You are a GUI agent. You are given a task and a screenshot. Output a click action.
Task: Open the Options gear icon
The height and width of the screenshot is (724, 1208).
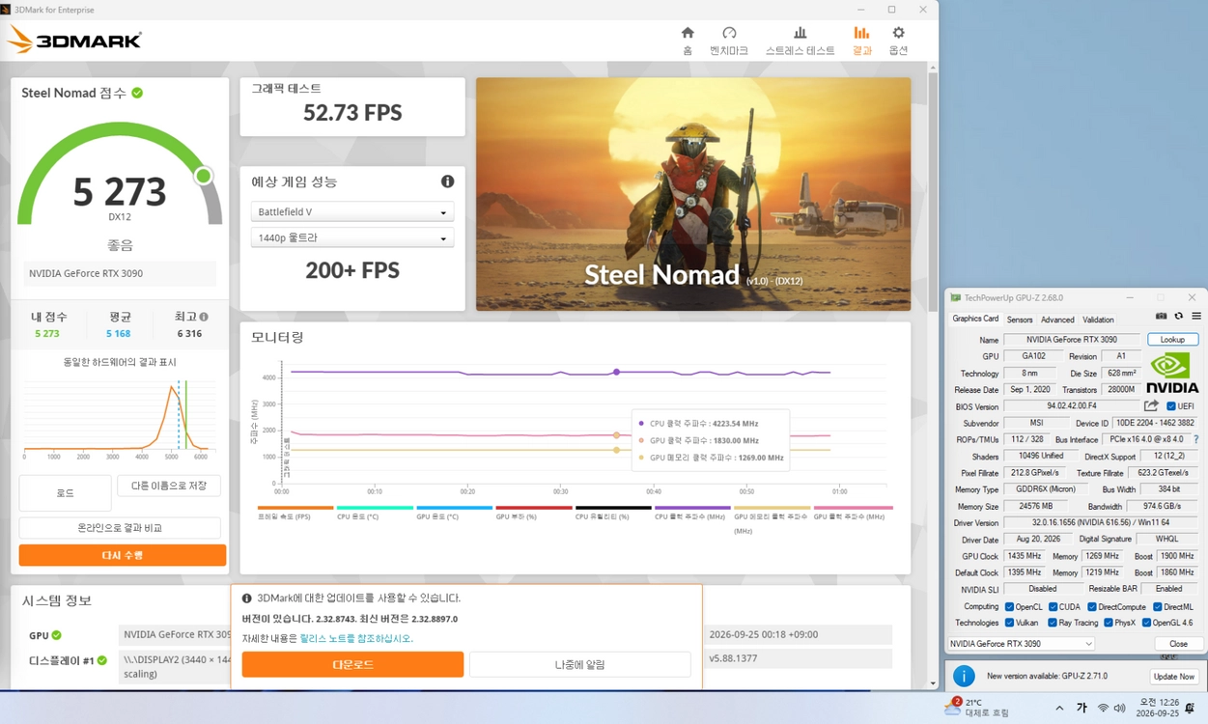click(898, 34)
